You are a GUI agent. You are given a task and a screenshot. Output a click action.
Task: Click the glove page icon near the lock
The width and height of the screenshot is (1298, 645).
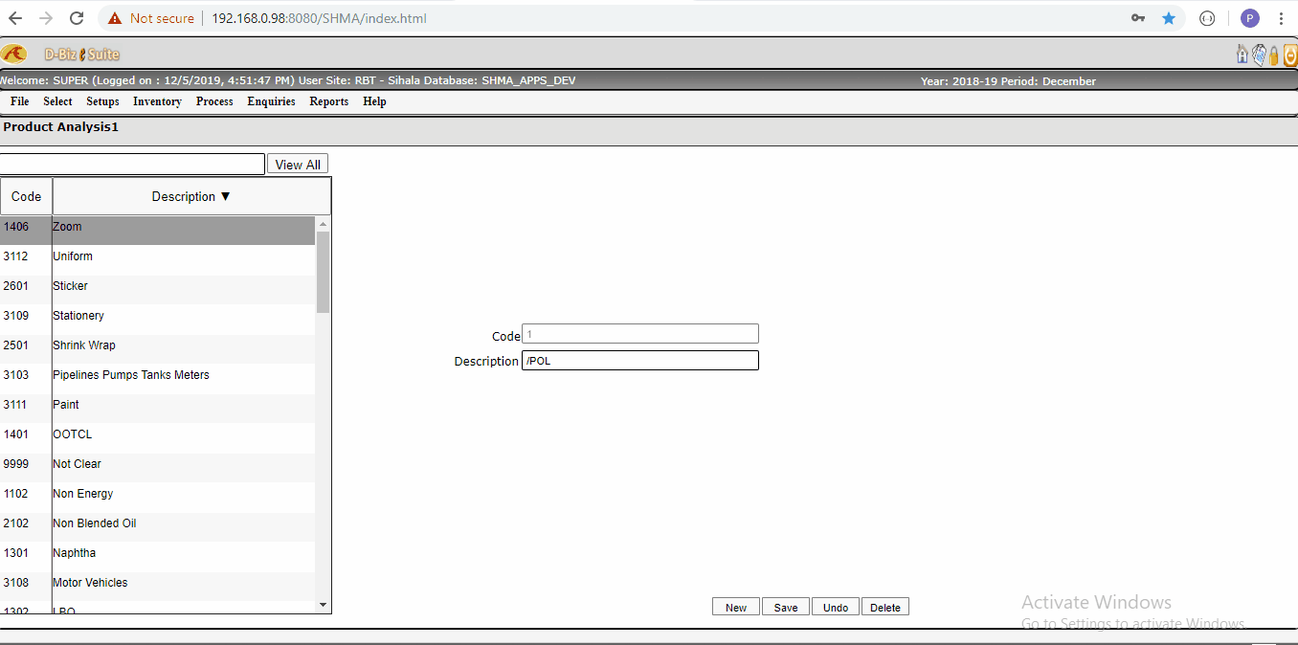(1258, 55)
